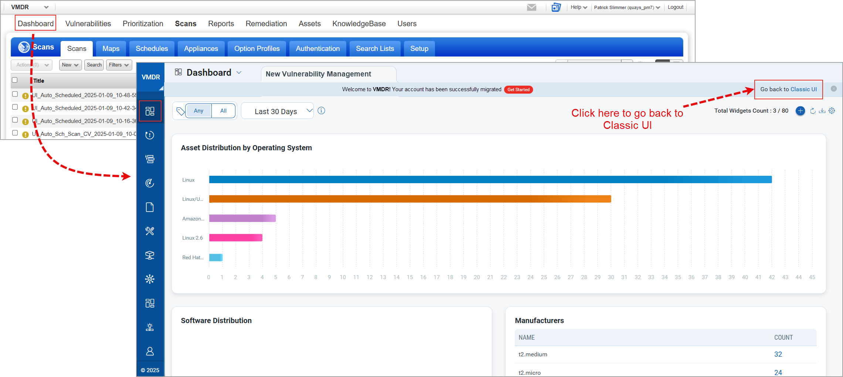Open the Dashboard icon in left sidebar

[150, 110]
